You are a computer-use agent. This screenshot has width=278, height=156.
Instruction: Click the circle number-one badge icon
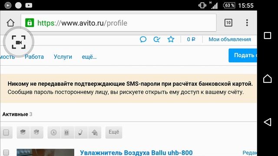(x=54, y=132)
